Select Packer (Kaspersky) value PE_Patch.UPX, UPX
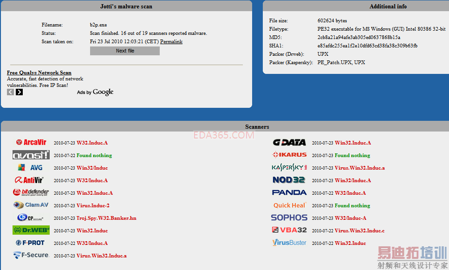 tap(341, 62)
